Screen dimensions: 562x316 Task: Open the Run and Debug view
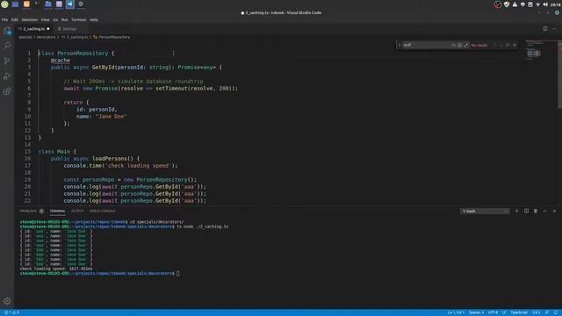pos(7,76)
